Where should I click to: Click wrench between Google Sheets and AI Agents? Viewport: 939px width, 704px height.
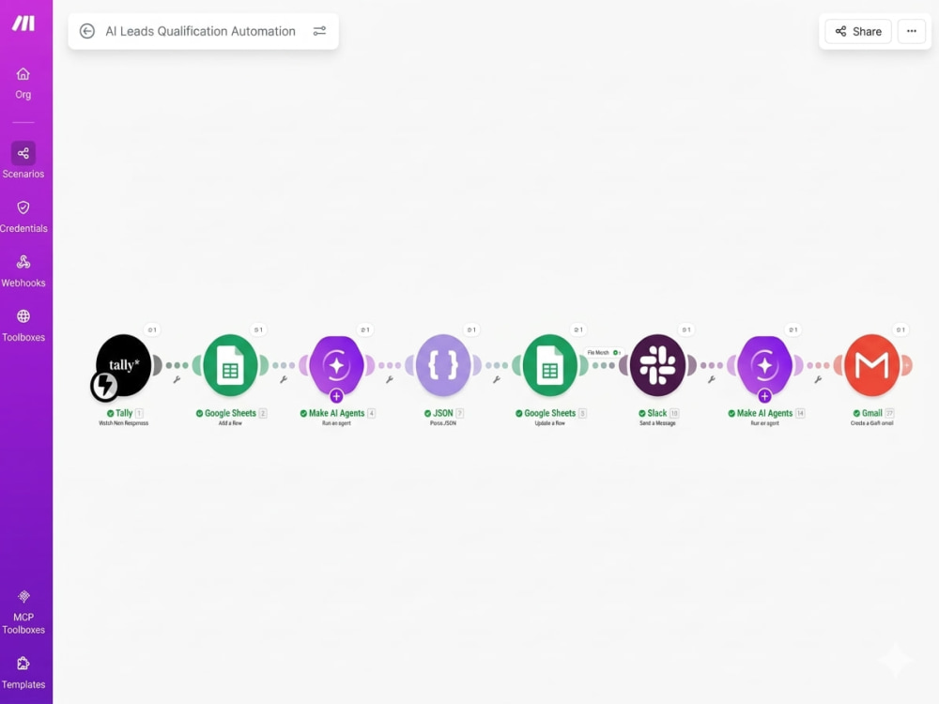click(284, 379)
